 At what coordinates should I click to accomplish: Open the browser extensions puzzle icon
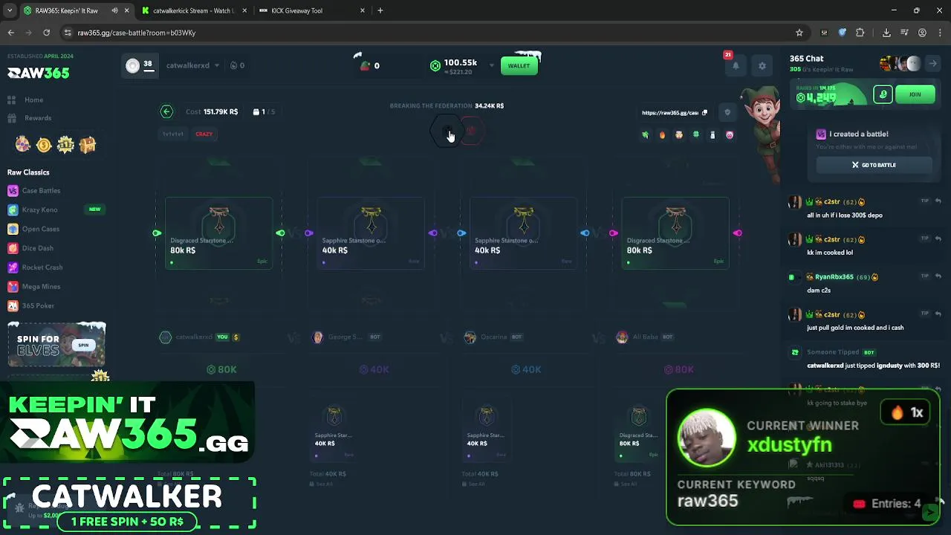tap(860, 33)
